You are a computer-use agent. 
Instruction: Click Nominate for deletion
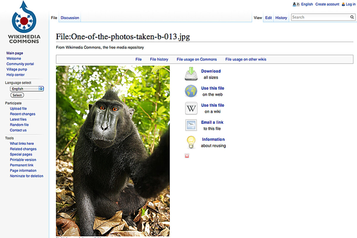tap(27, 176)
